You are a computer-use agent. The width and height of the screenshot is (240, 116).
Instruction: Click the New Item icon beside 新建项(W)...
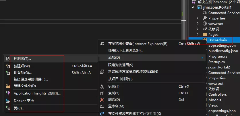(x=8, y=66)
